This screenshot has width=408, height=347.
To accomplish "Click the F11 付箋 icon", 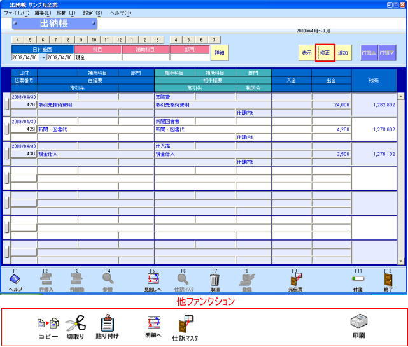I will pos(358,279).
